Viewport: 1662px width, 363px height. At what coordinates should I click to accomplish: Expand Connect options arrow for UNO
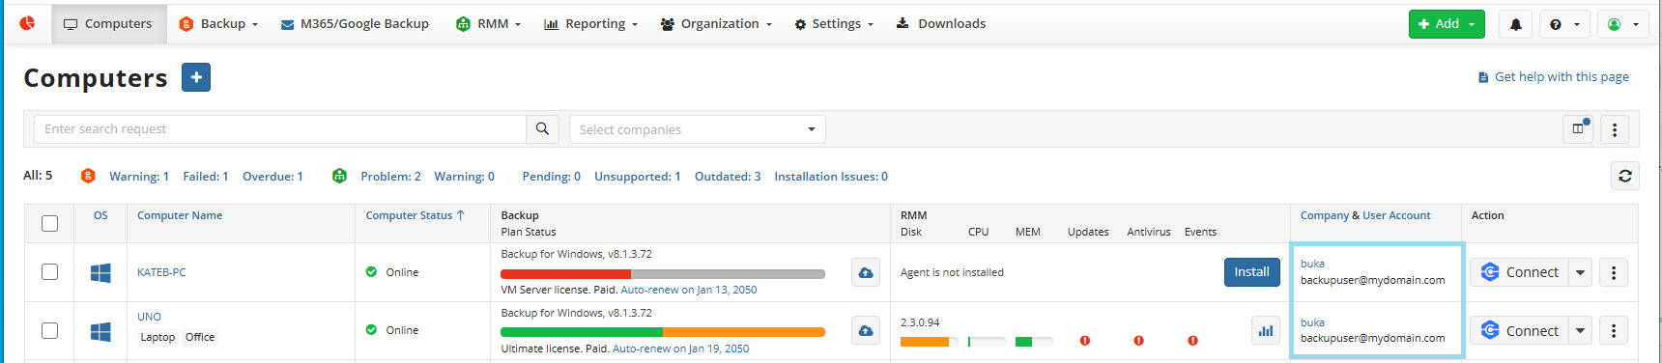(1580, 331)
